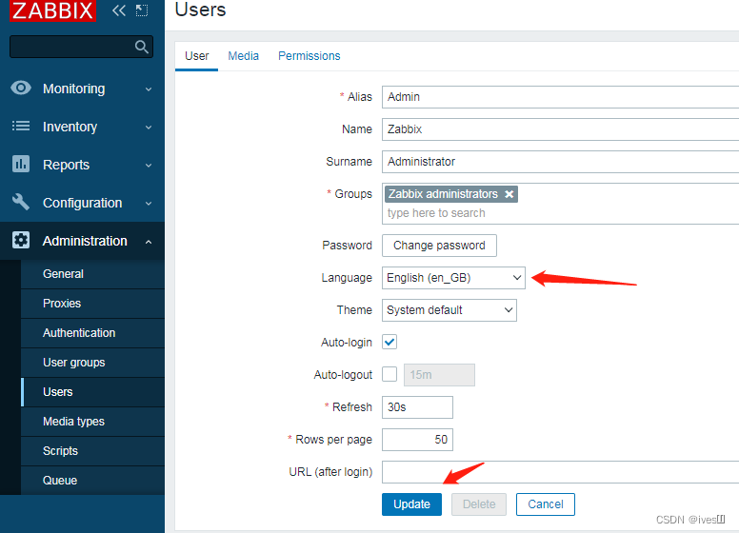739x533 pixels.
Task: Expand the Configuration menu chevron
Action: point(149,204)
